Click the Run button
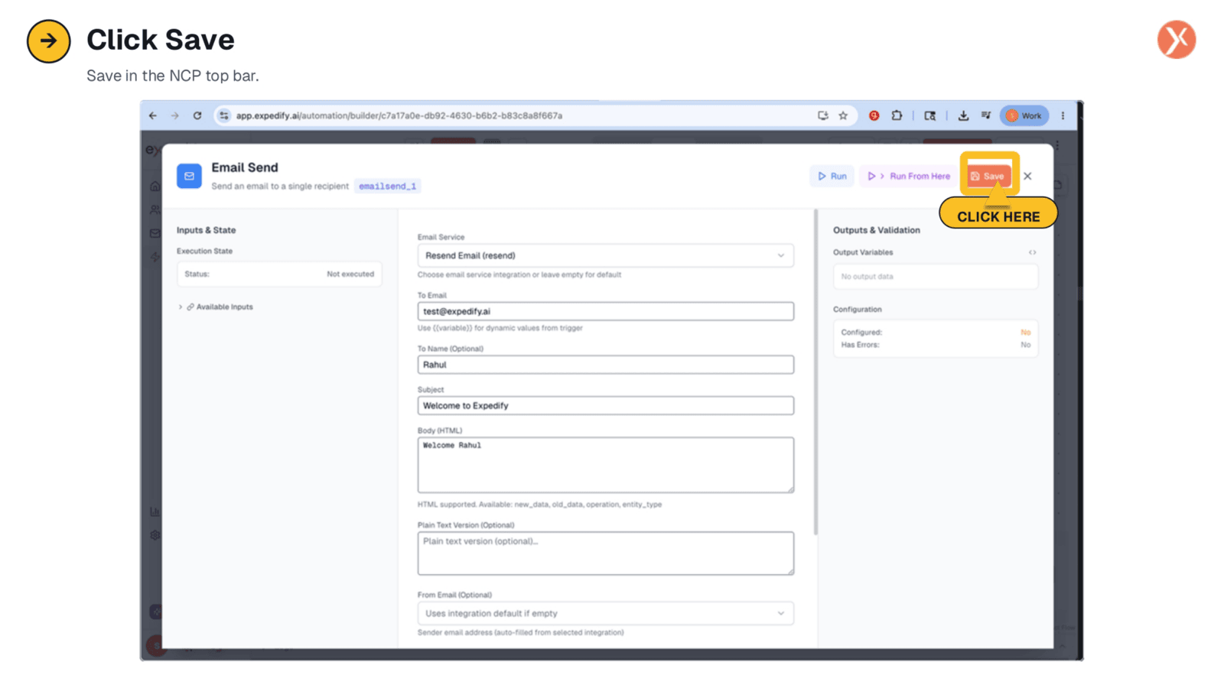The height and width of the screenshot is (688, 1224). (x=832, y=176)
